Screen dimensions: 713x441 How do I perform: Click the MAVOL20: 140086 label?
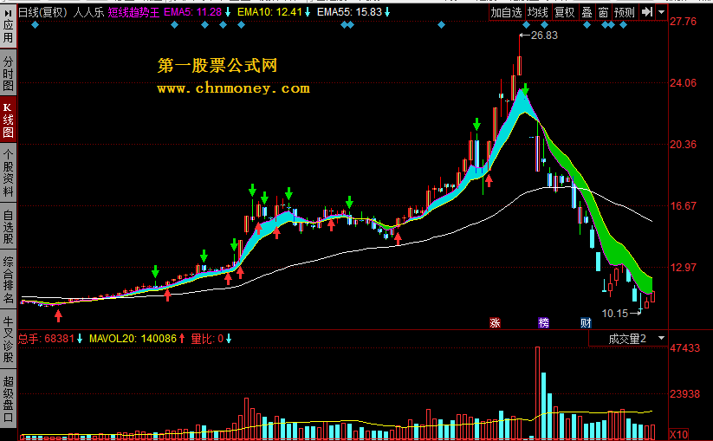click(x=133, y=339)
